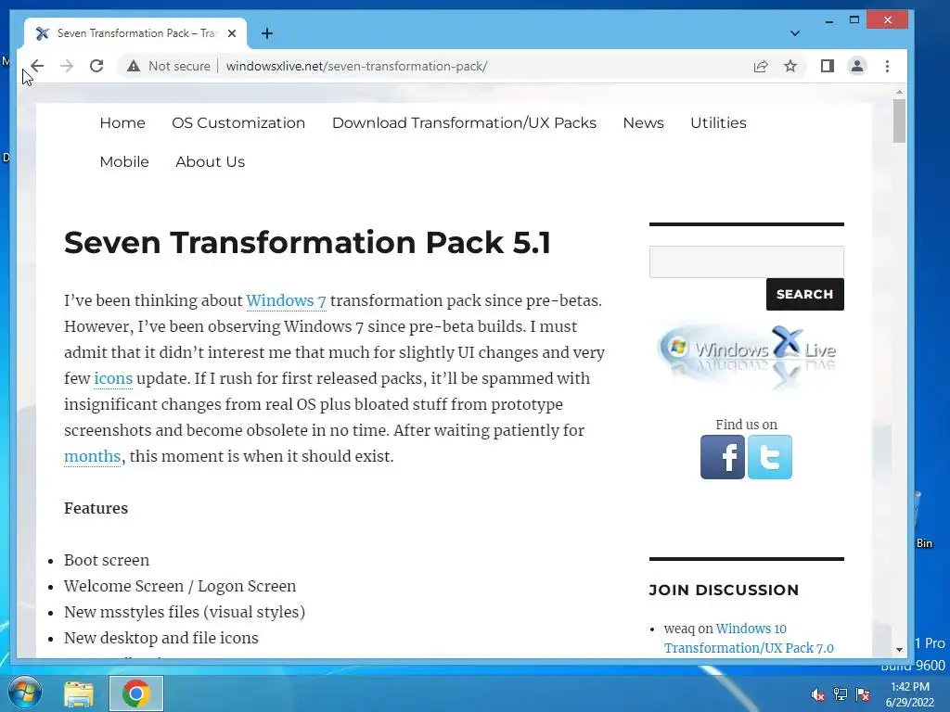Share this page via share icon
Screen dimensions: 950x712
761,66
